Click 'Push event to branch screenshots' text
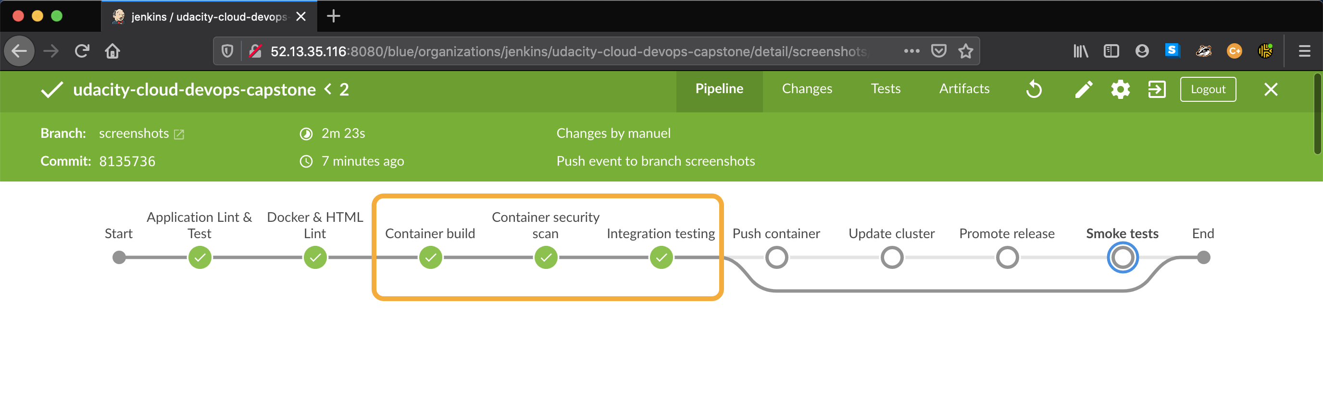Image resolution: width=1323 pixels, height=412 pixels. [655, 161]
